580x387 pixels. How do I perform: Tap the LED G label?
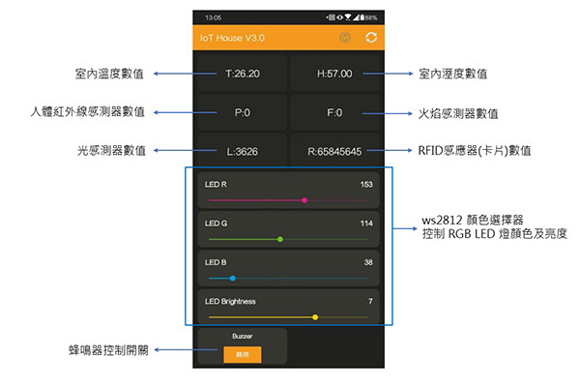point(216,223)
